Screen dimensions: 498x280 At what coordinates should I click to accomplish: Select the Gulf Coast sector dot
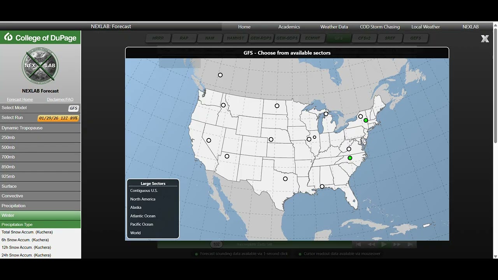(322, 187)
